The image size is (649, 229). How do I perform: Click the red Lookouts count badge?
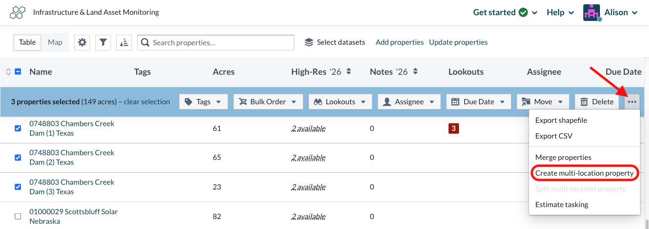point(454,128)
